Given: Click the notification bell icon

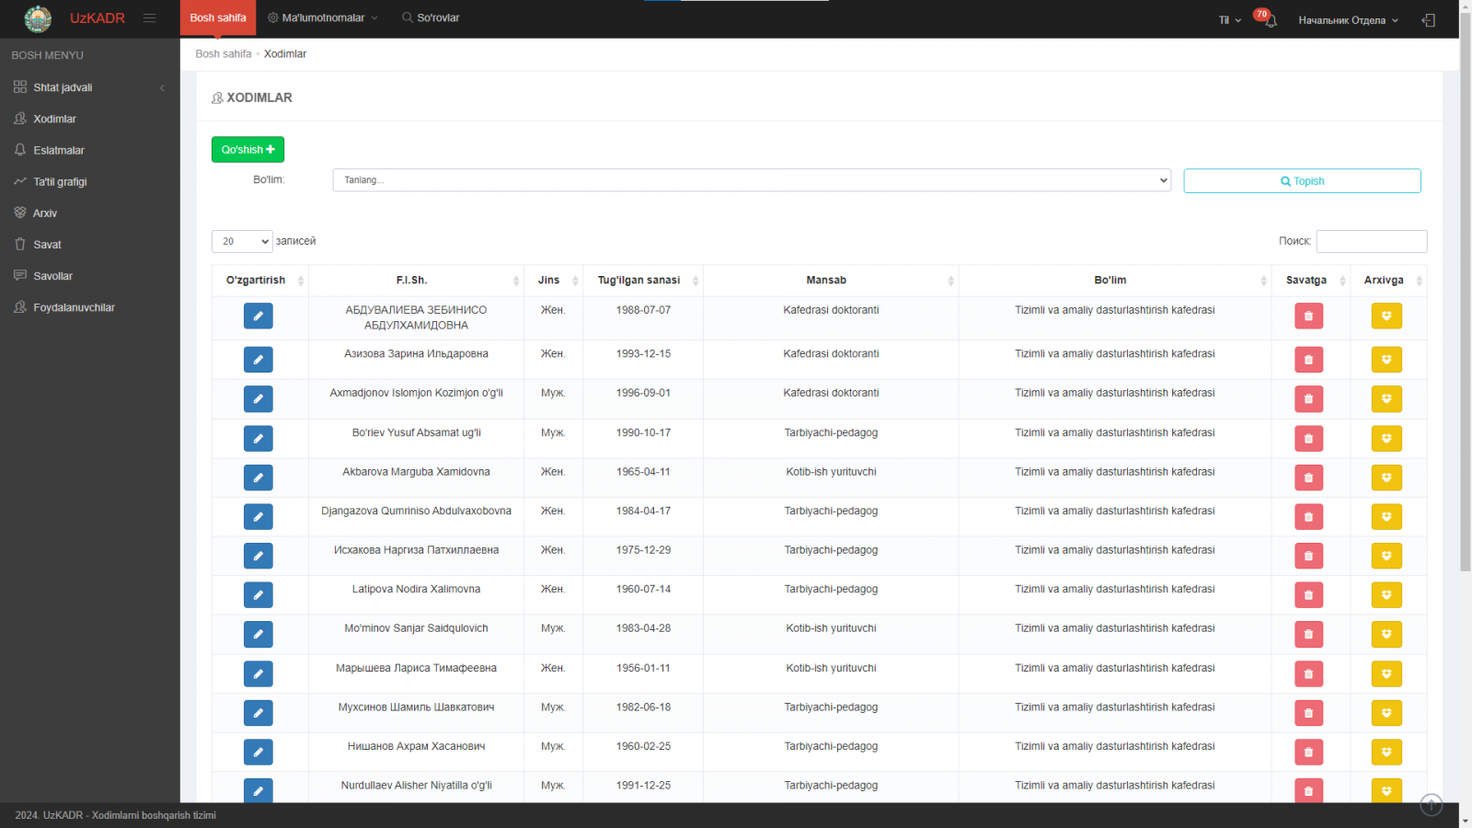Looking at the screenshot, I should coord(1270,20).
